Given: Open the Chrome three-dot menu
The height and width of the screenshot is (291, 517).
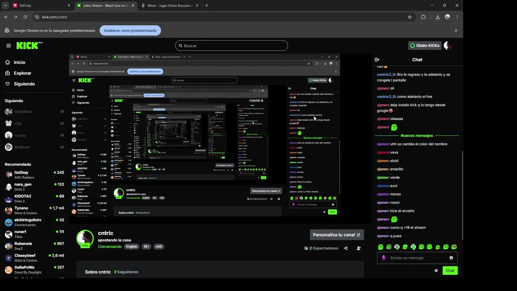Looking at the screenshot, I should 457,17.
